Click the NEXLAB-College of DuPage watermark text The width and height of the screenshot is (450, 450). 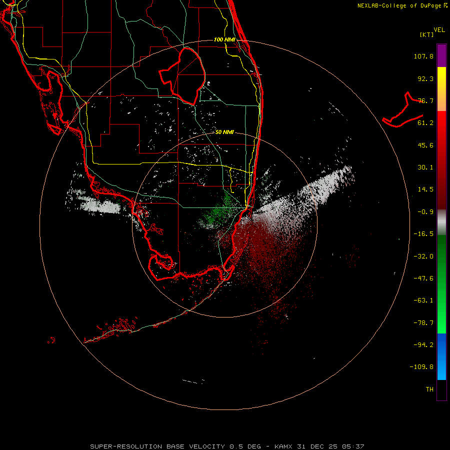pos(402,5)
